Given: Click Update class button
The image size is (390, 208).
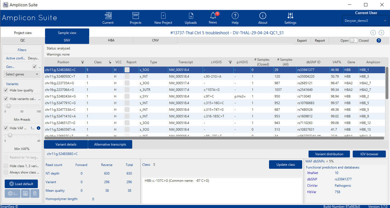Looking at the screenshot, I should [x=286, y=164].
